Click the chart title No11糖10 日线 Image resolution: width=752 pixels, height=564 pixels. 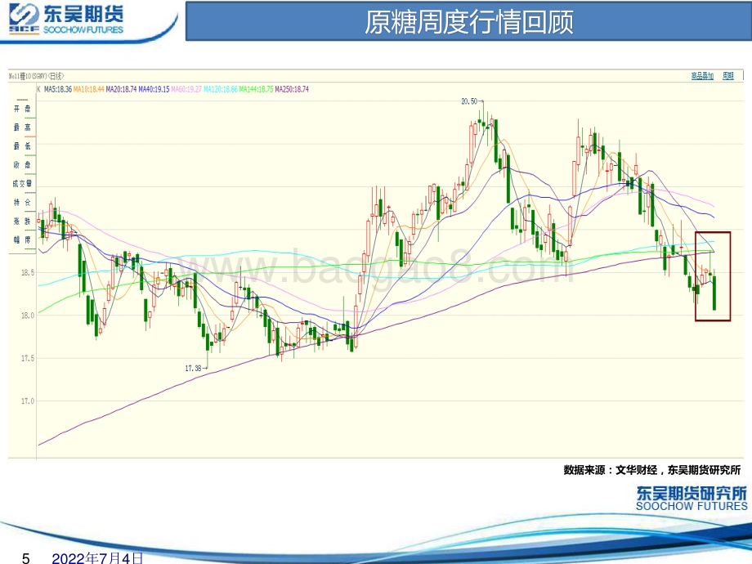[36, 76]
